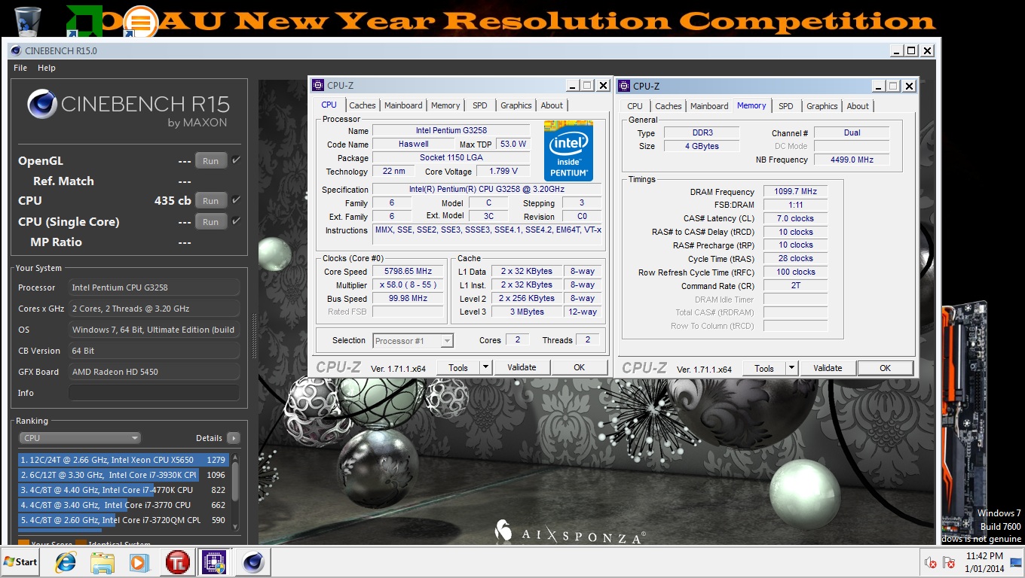
Task: Run the OpenGL benchmark
Action: pos(211,160)
